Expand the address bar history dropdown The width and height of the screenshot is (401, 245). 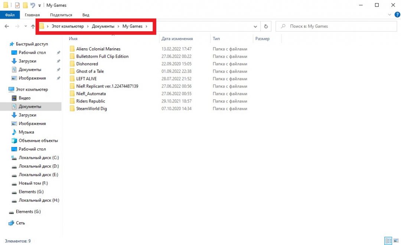[x=255, y=26]
